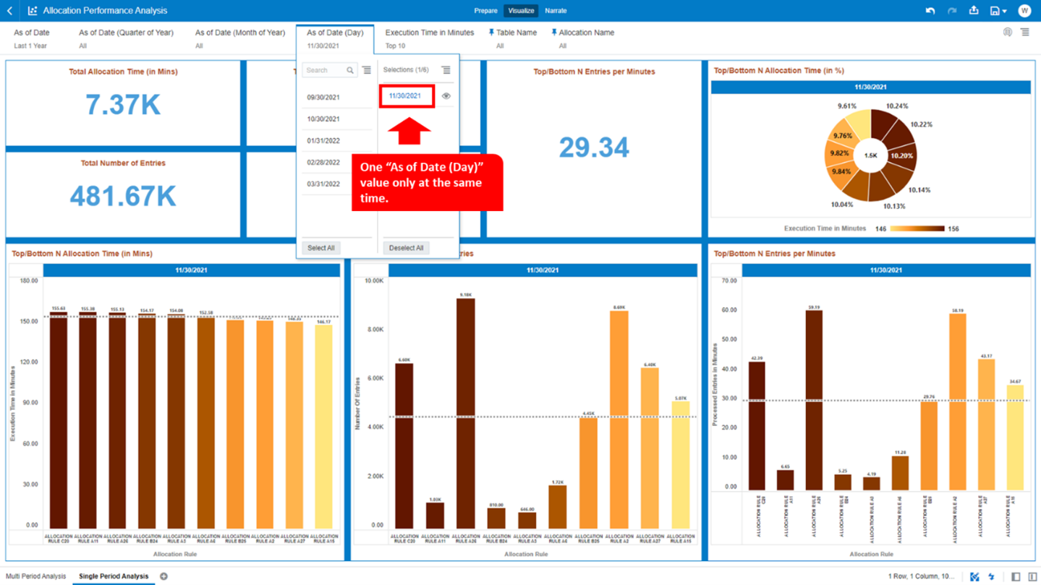Click the Total Number of Entries 481.67K tile
The image size is (1041, 585).
pos(123,195)
